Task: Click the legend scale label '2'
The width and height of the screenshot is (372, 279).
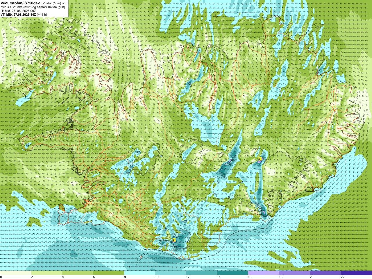Action: click(32, 277)
